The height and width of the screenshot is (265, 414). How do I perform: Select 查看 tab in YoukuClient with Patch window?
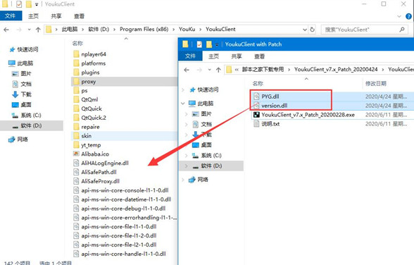[x=259, y=56]
